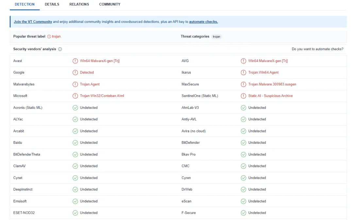Click the ClamAV undetected checkmark icon
This screenshot has height=220, width=353.
[75, 166]
